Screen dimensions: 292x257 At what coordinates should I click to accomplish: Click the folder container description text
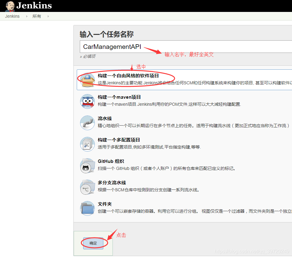(x=195, y=211)
